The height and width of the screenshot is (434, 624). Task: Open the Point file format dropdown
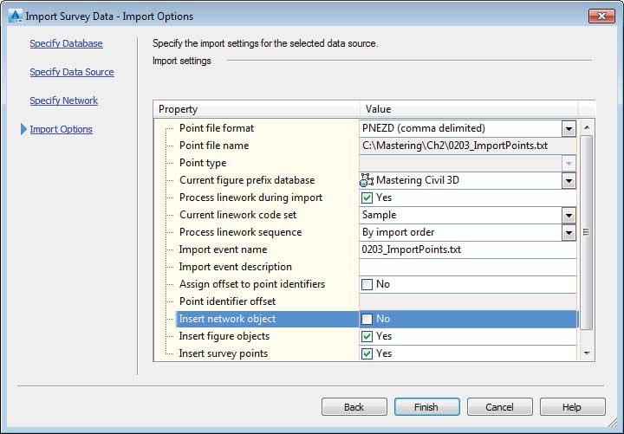(x=569, y=128)
